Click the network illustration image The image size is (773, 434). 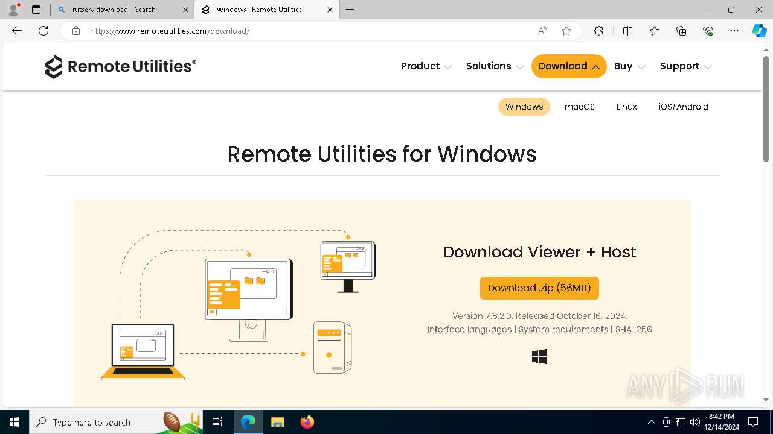[239, 305]
